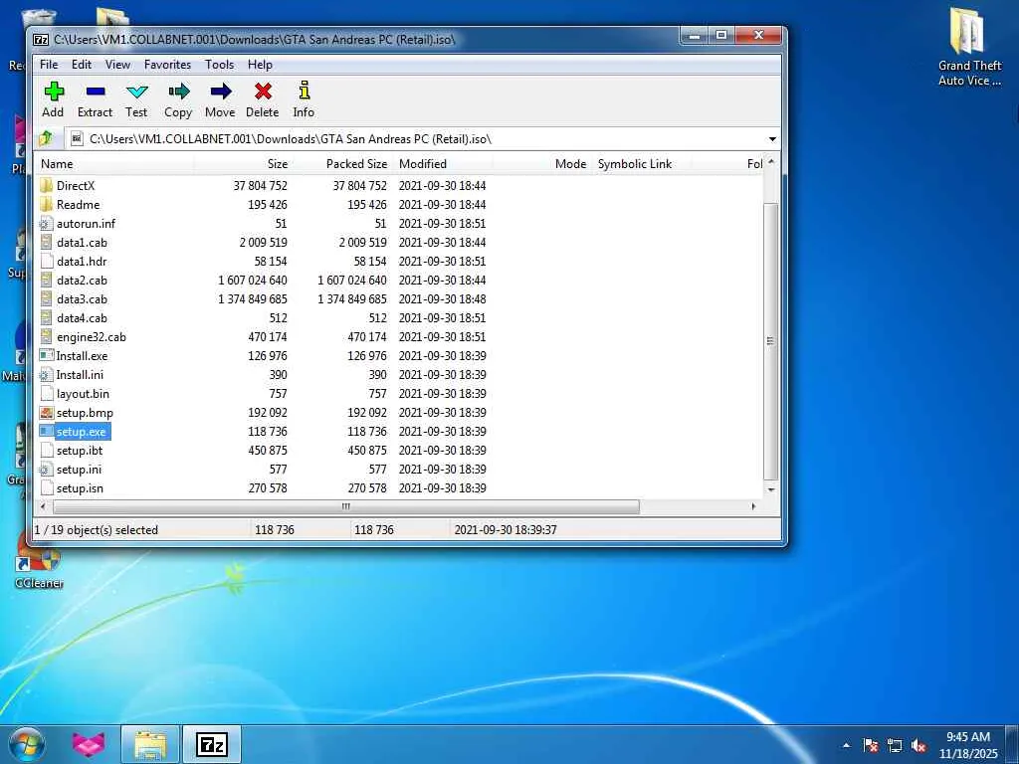The image size is (1019, 764).
Task: Click the vertical scrollbar down arrow
Action: (770, 489)
